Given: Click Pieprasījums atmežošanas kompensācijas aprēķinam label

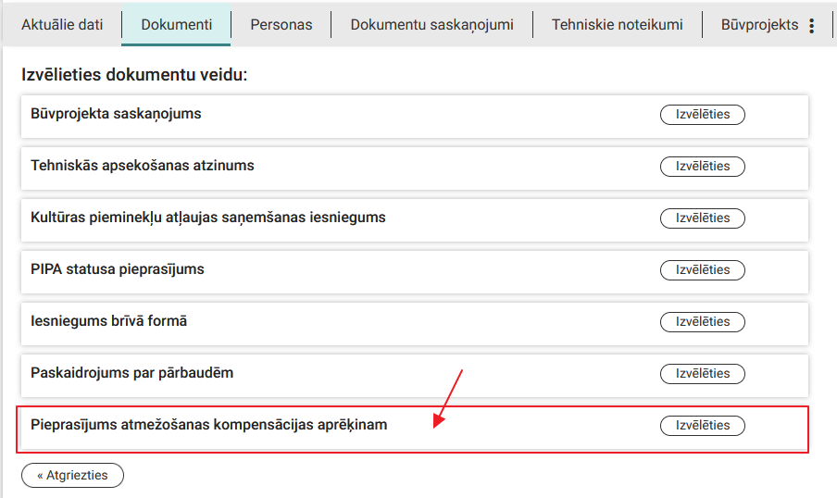Looking at the screenshot, I should (208, 425).
